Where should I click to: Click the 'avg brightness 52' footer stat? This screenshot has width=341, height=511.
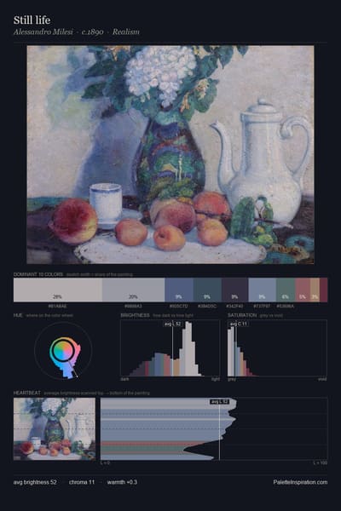pos(35,482)
